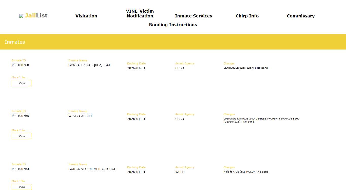The height and width of the screenshot is (194, 346).
Task: Click the Criminal Damage 2nd Degree charge text
Action: tap(261, 120)
